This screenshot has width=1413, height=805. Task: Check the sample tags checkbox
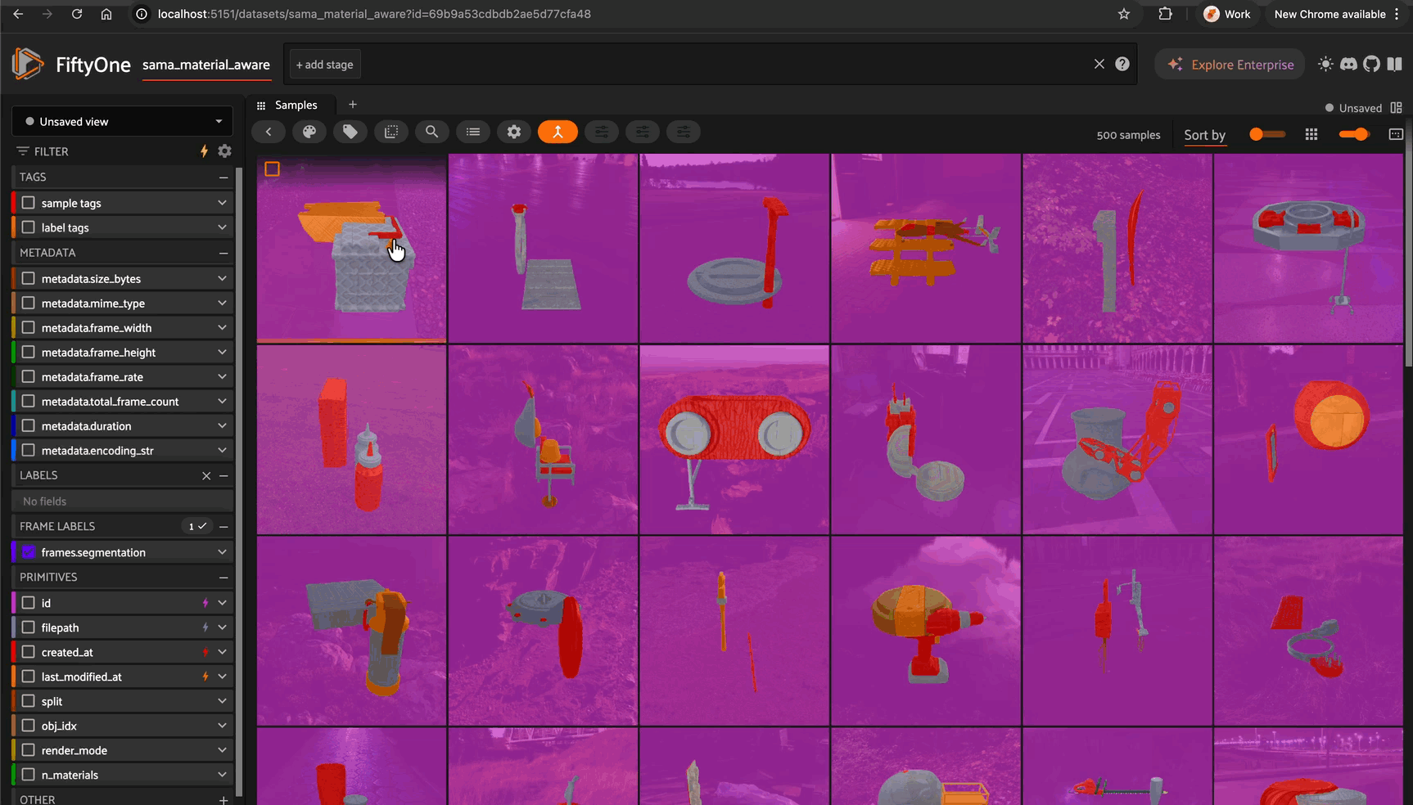coord(29,203)
